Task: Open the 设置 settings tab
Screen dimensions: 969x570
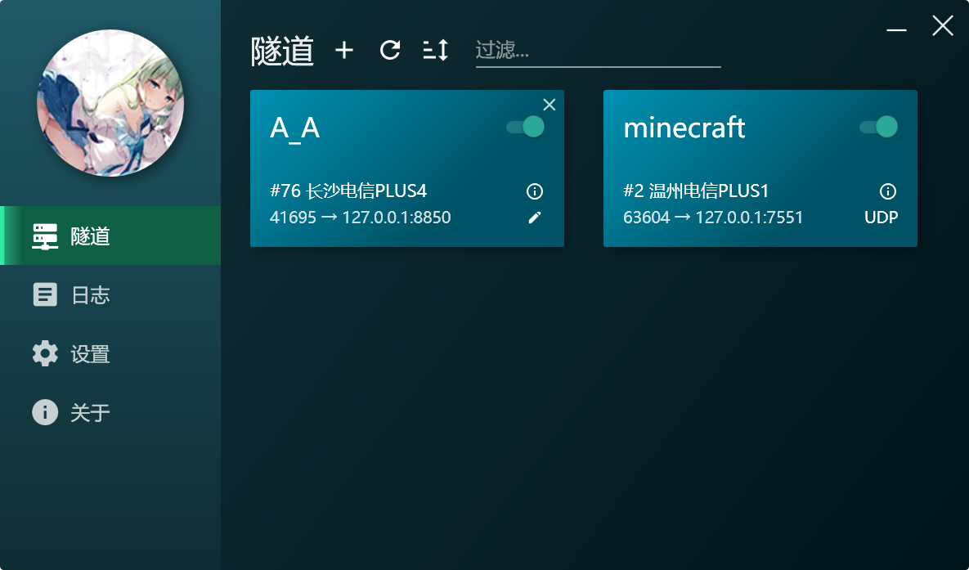Action: point(110,353)
